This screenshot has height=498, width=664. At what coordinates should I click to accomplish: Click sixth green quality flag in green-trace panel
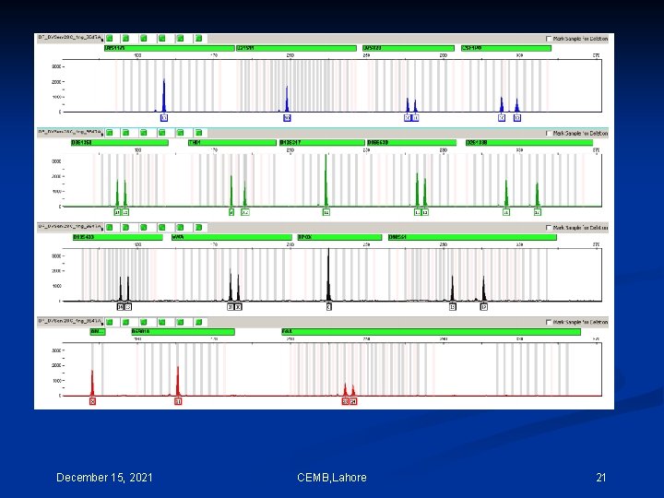(x=198, y=133)
